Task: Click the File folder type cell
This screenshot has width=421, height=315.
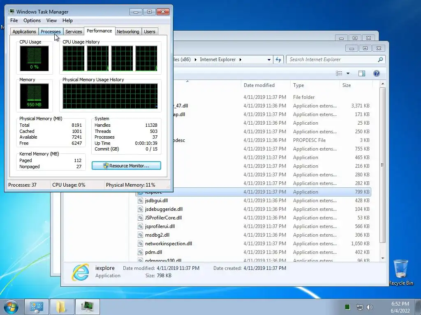Action: point(304,97)
